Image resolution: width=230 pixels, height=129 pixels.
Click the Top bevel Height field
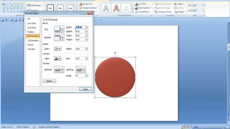80,31
